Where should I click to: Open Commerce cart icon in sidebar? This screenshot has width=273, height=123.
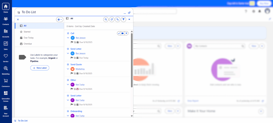click(x=6, y=83)
